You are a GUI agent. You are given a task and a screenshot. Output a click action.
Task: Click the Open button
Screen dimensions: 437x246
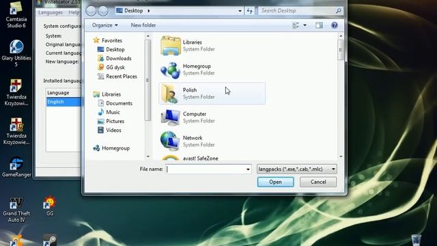275,182
